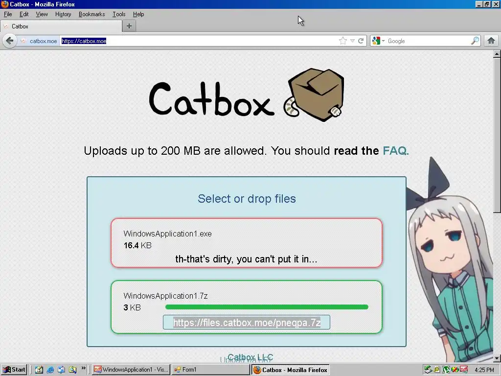Open a new tab with plus button
The image size is (501, 376).
129,26
